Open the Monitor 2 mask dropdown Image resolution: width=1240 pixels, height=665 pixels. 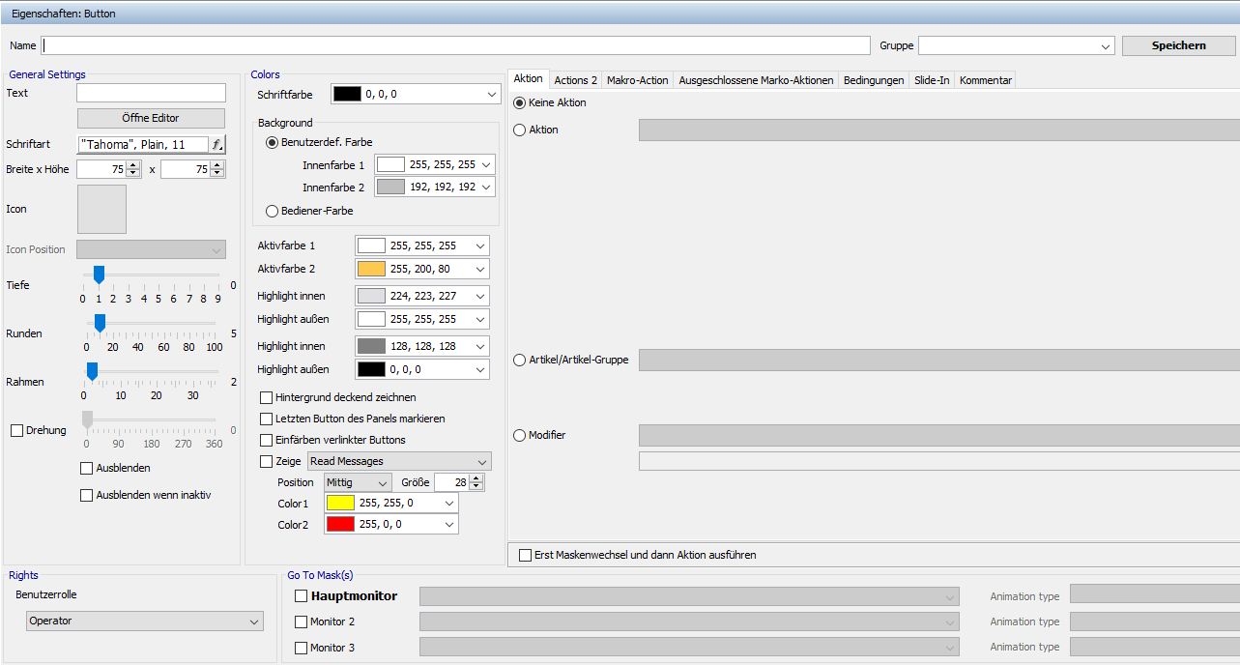point(689,622)
